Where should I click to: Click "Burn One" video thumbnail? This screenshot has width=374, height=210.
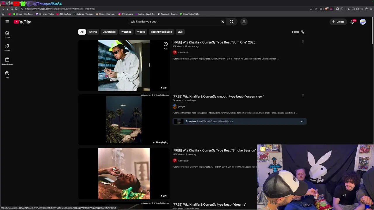124,66
